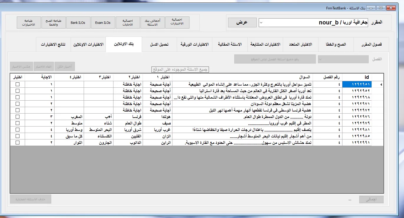Tick the checkbox for question id ١٢٩٢٩٥٢

pos(17,91)
